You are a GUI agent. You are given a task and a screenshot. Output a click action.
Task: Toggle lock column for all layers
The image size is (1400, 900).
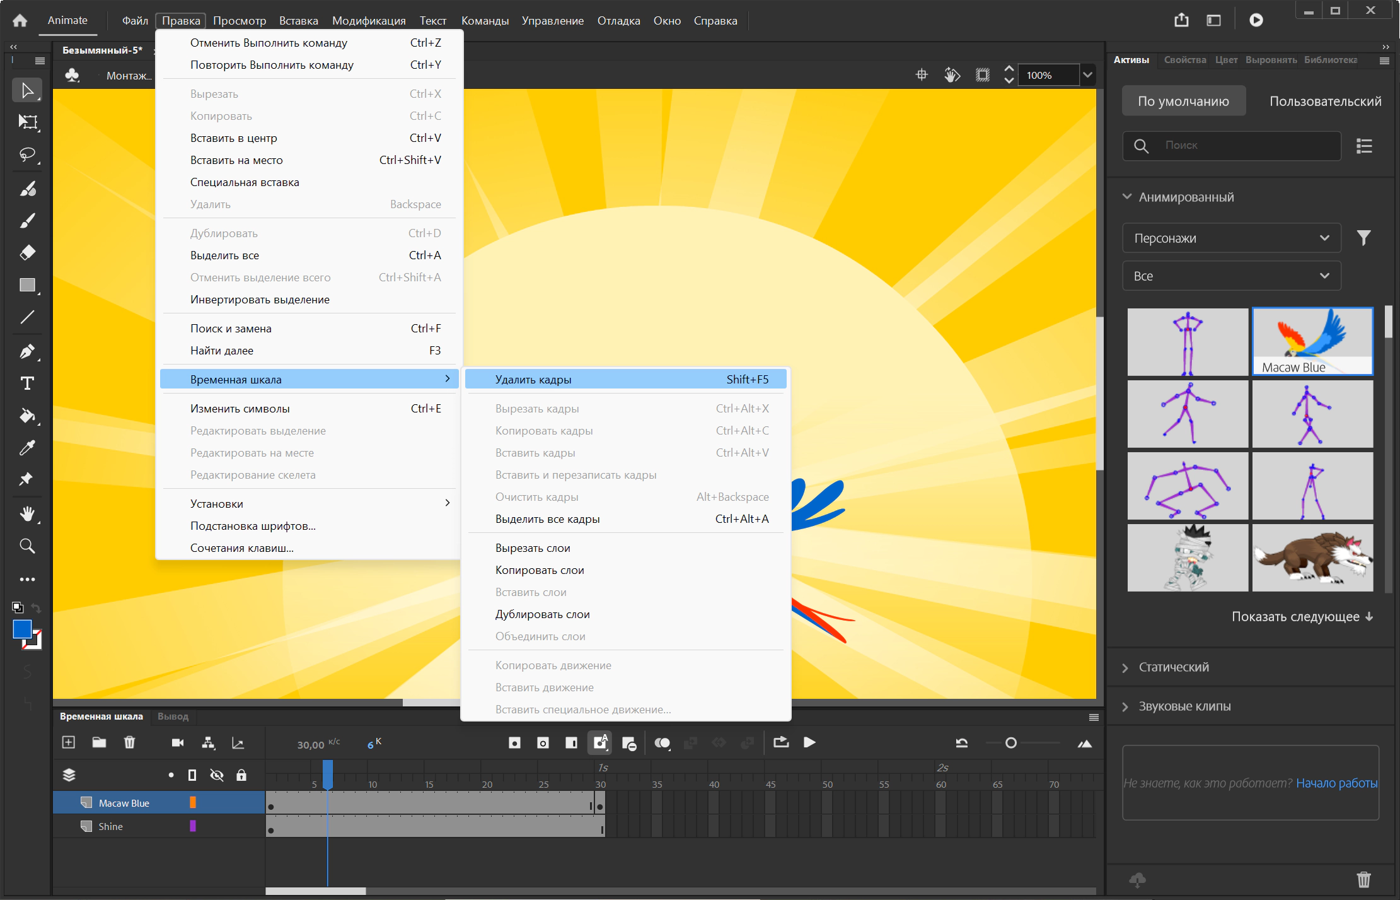pos(241,775)
